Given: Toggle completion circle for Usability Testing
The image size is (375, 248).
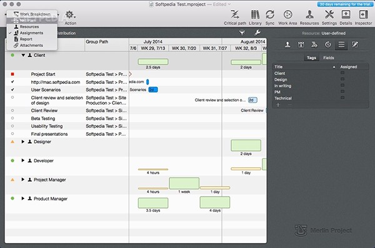Looking at the screenshot, I should [x=12, y=126].
